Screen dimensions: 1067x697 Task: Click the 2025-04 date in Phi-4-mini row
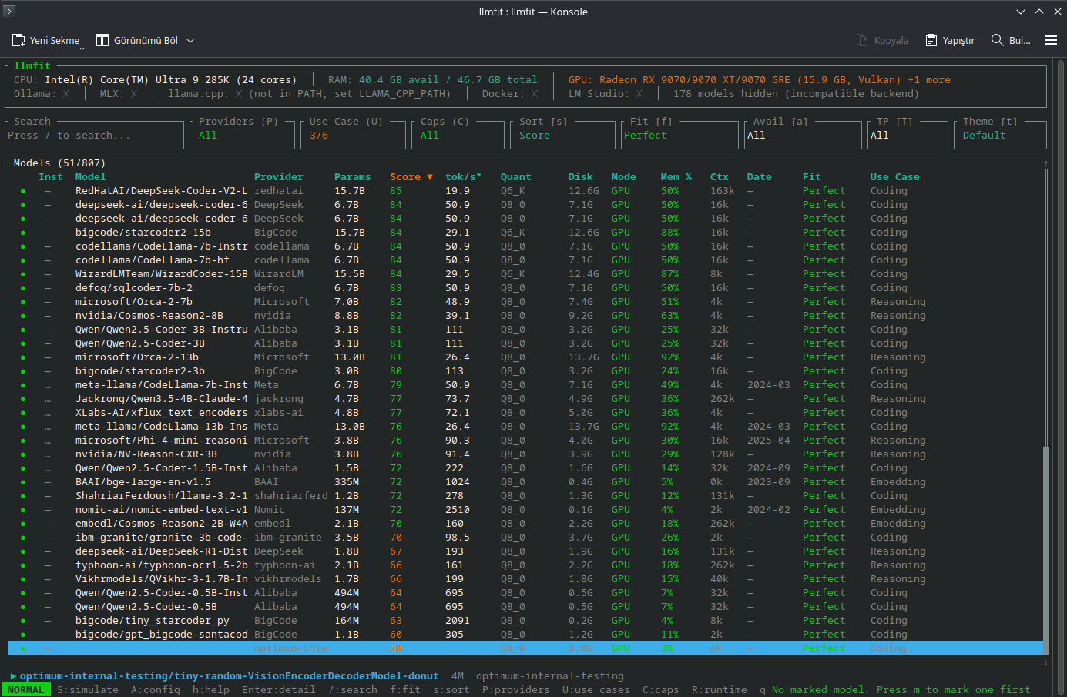[769, 441]
